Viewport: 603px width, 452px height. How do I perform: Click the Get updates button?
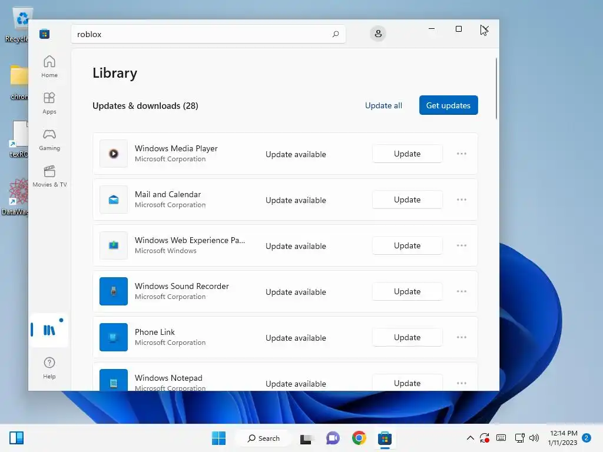(x=448, y=105)
